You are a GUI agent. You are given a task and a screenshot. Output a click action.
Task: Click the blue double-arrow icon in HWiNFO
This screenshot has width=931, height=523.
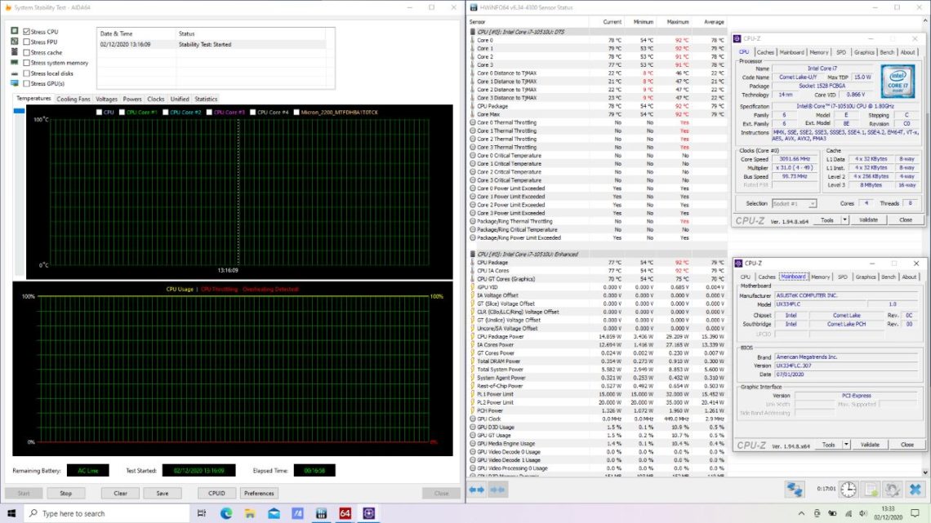[476, 490]
